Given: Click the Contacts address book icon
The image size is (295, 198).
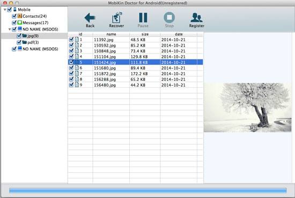Looking at the screenshot, I should coord(19,16).
